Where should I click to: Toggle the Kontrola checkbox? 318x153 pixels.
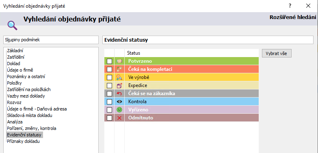(109, 102)
